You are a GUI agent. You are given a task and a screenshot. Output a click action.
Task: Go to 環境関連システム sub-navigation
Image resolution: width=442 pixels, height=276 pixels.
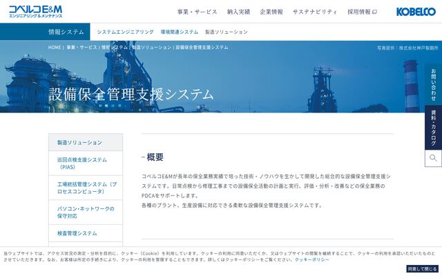click(180, 32)
